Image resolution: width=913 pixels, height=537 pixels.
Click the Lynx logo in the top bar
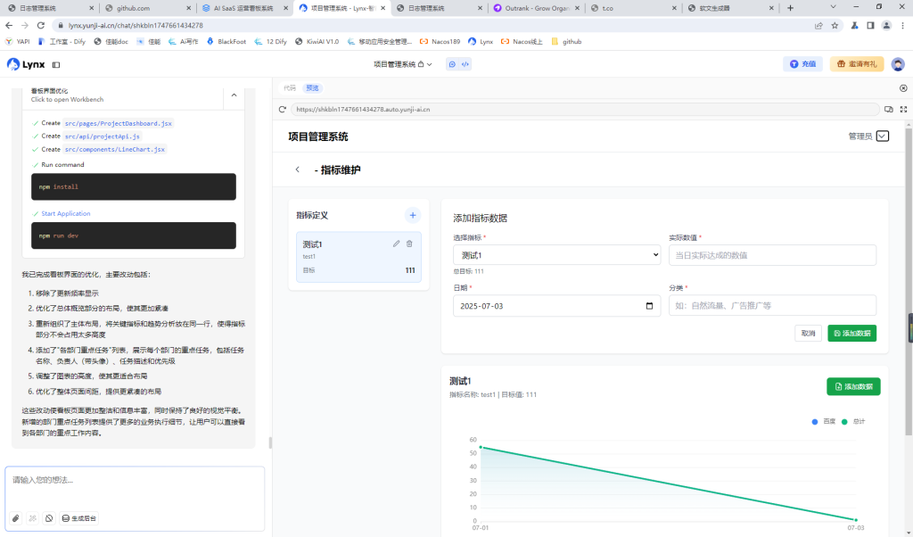(x=15, y=63)
